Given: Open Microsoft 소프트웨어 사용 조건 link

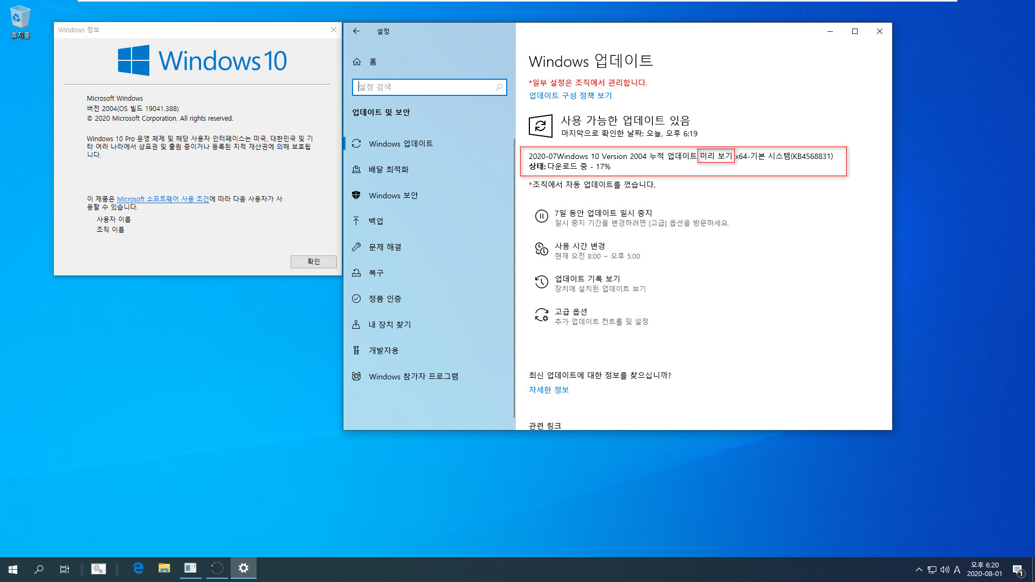Looking at the screenshot, I should [163, 199].
